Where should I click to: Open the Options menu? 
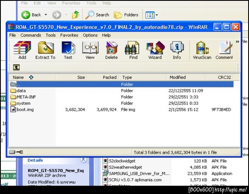[90, 35]
